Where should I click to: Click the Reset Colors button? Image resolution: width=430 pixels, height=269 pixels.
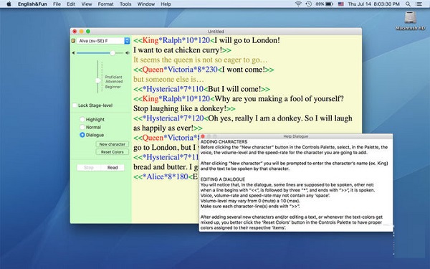point(113,152)
